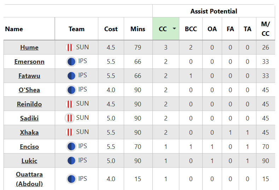Toggle sort arrow in CC column header
This screenshot has width=279, height=190.
pos(174,29)
